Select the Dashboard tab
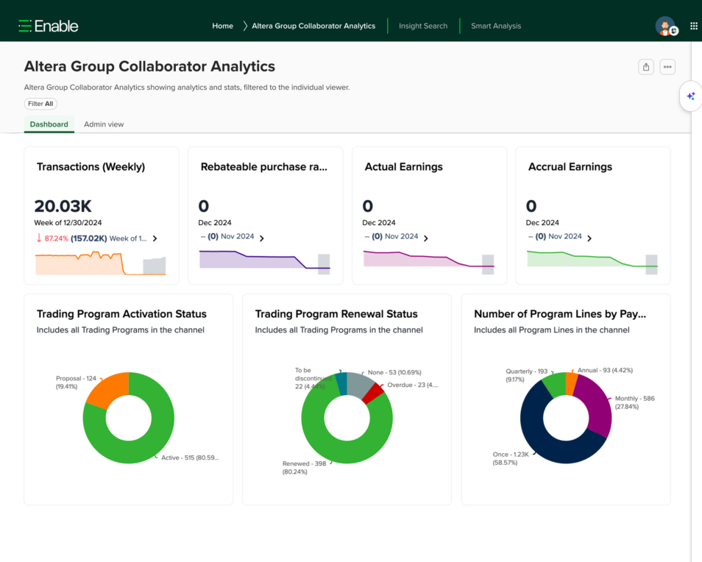 coord(49,124)
